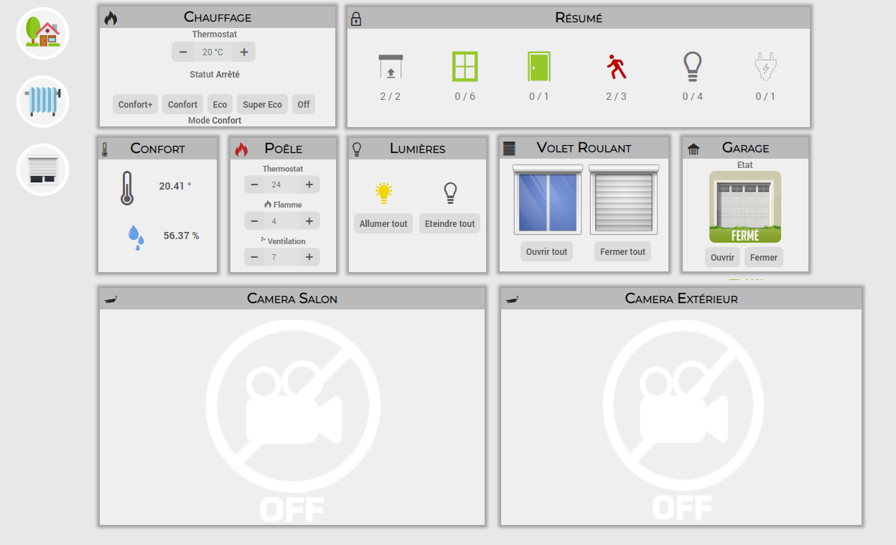Click the Fermer garage button
Screen dimensions: 896x545
click(x=764, y=257)
